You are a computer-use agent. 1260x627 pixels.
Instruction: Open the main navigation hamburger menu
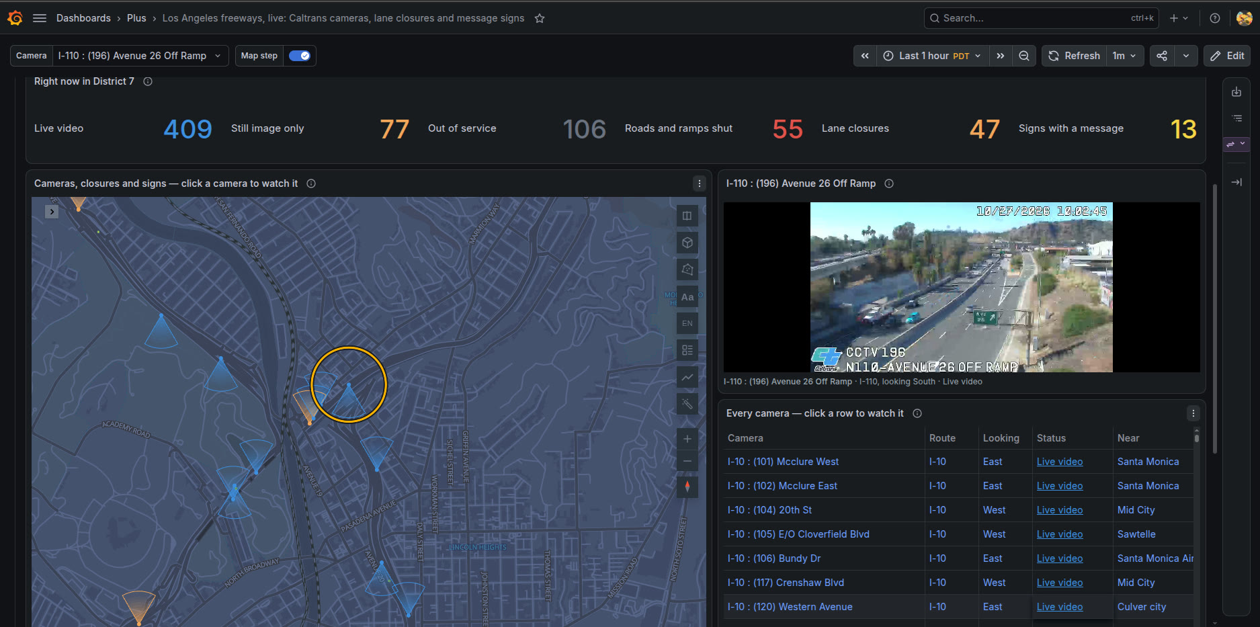(x=40, y=18)
